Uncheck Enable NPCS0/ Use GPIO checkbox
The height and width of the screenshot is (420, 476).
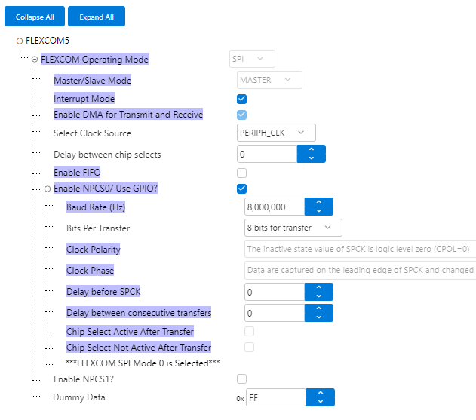(242, 189)
